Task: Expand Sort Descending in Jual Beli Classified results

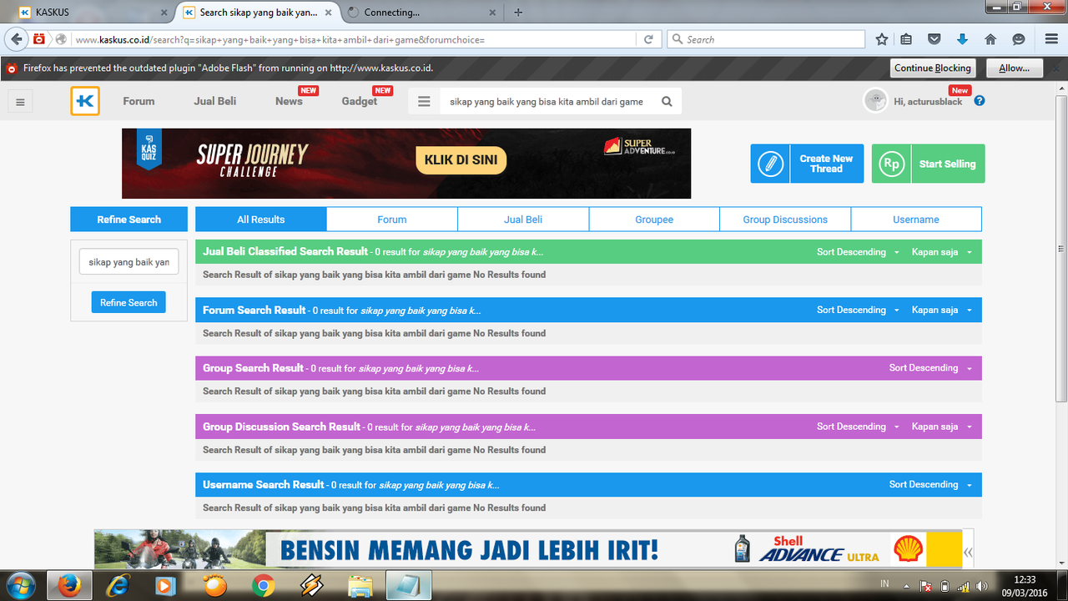Action: point(858,252)
